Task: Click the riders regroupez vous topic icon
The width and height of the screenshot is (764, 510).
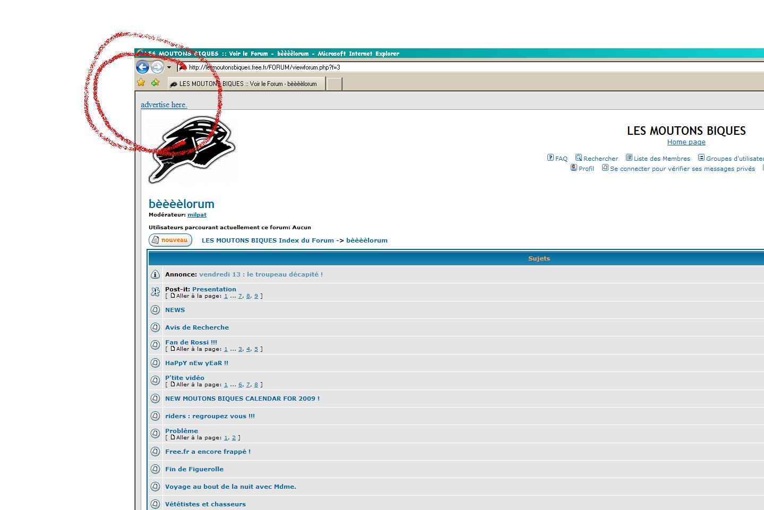Action: (x=155, y=416)
